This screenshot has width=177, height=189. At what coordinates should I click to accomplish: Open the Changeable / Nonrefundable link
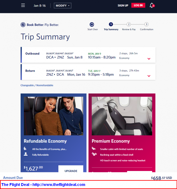(x=37, y=85)
